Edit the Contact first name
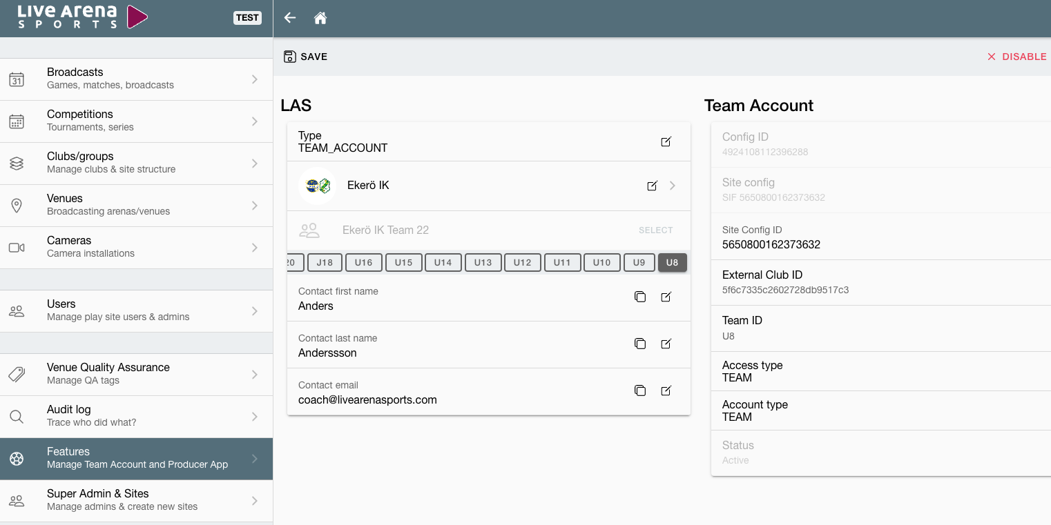This screenshot has height=525, width=1051. point(666,297)
